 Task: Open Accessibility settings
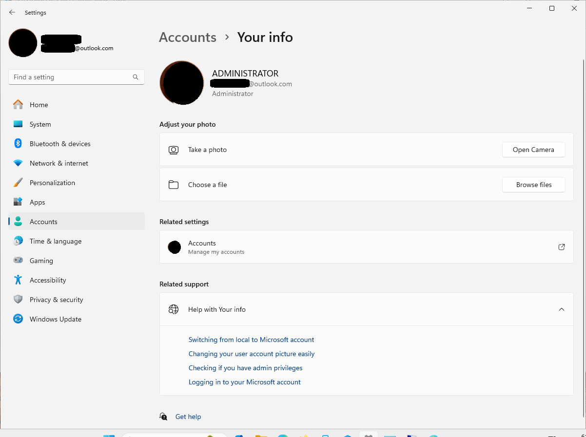tap(77, 280)
